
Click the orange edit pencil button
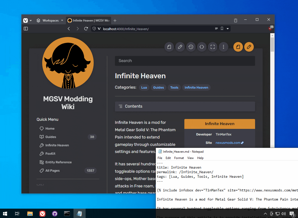pos(249,47)
